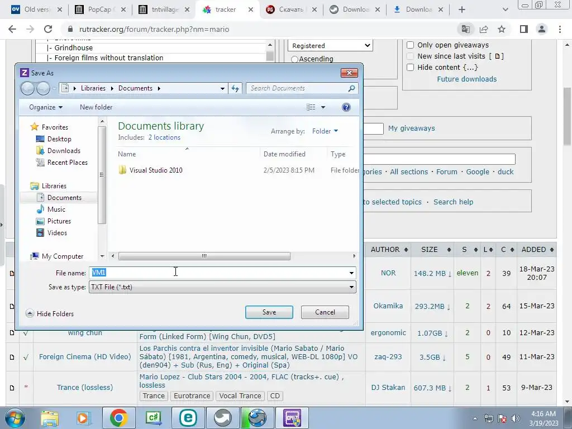Open Arrange by Folder dropdown
This screenshot has width=572, height=429.
point(325,131)
